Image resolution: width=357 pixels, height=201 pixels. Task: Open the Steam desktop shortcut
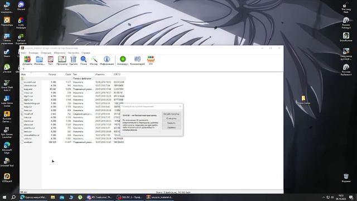coord(7,54)
